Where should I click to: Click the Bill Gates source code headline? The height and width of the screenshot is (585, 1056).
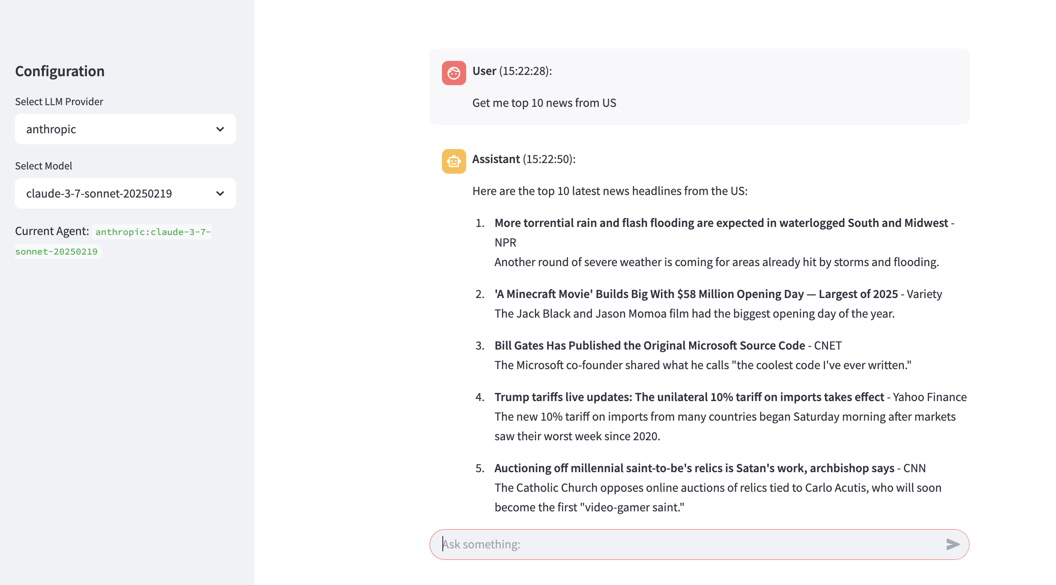pyautogui.click(x=649, y=345)
